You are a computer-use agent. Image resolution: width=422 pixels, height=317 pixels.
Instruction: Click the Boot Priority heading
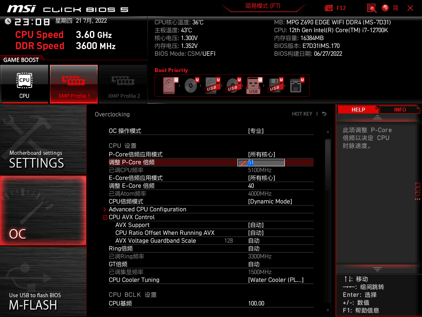(171, 70)
